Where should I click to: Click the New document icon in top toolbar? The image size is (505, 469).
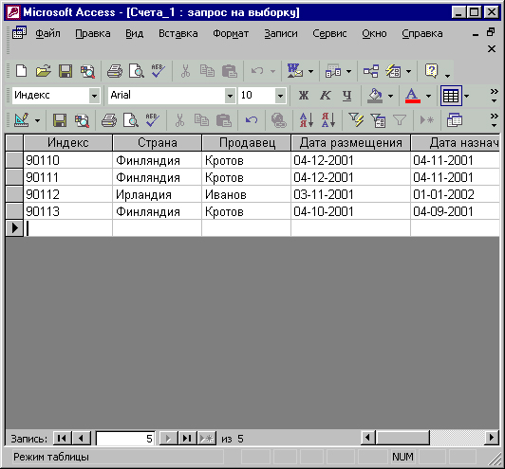click(x=21, y=71)
